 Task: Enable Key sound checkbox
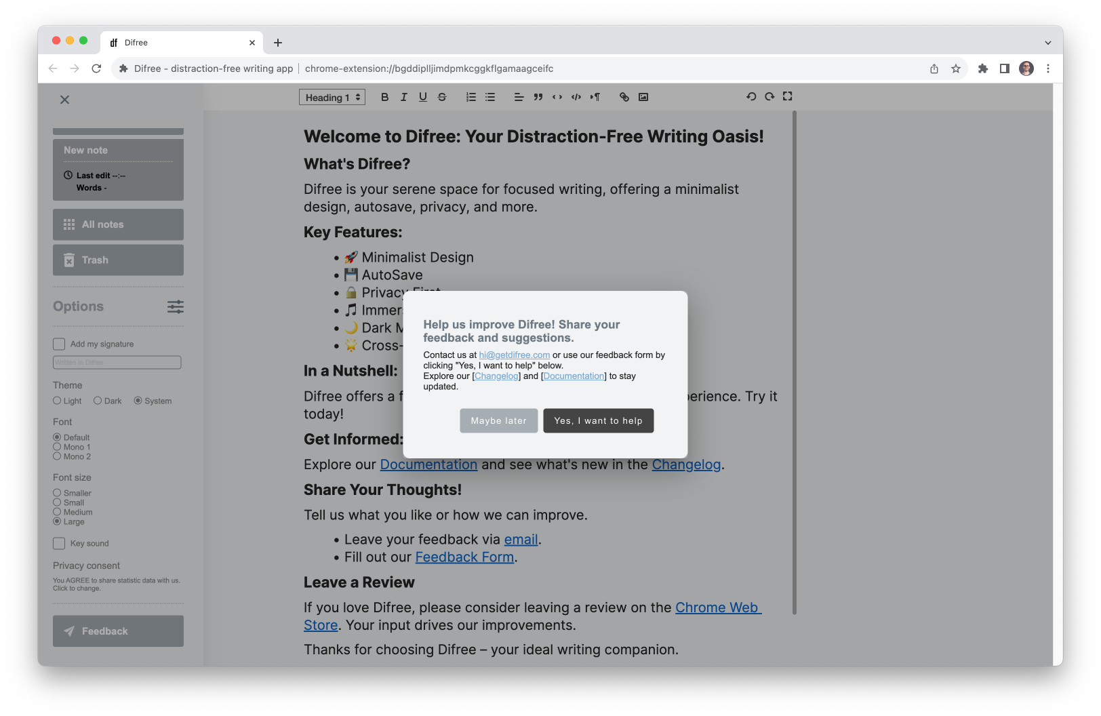click(59, 543)
